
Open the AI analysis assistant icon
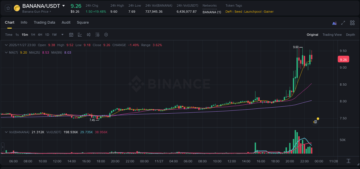click(x=334, y=23)
